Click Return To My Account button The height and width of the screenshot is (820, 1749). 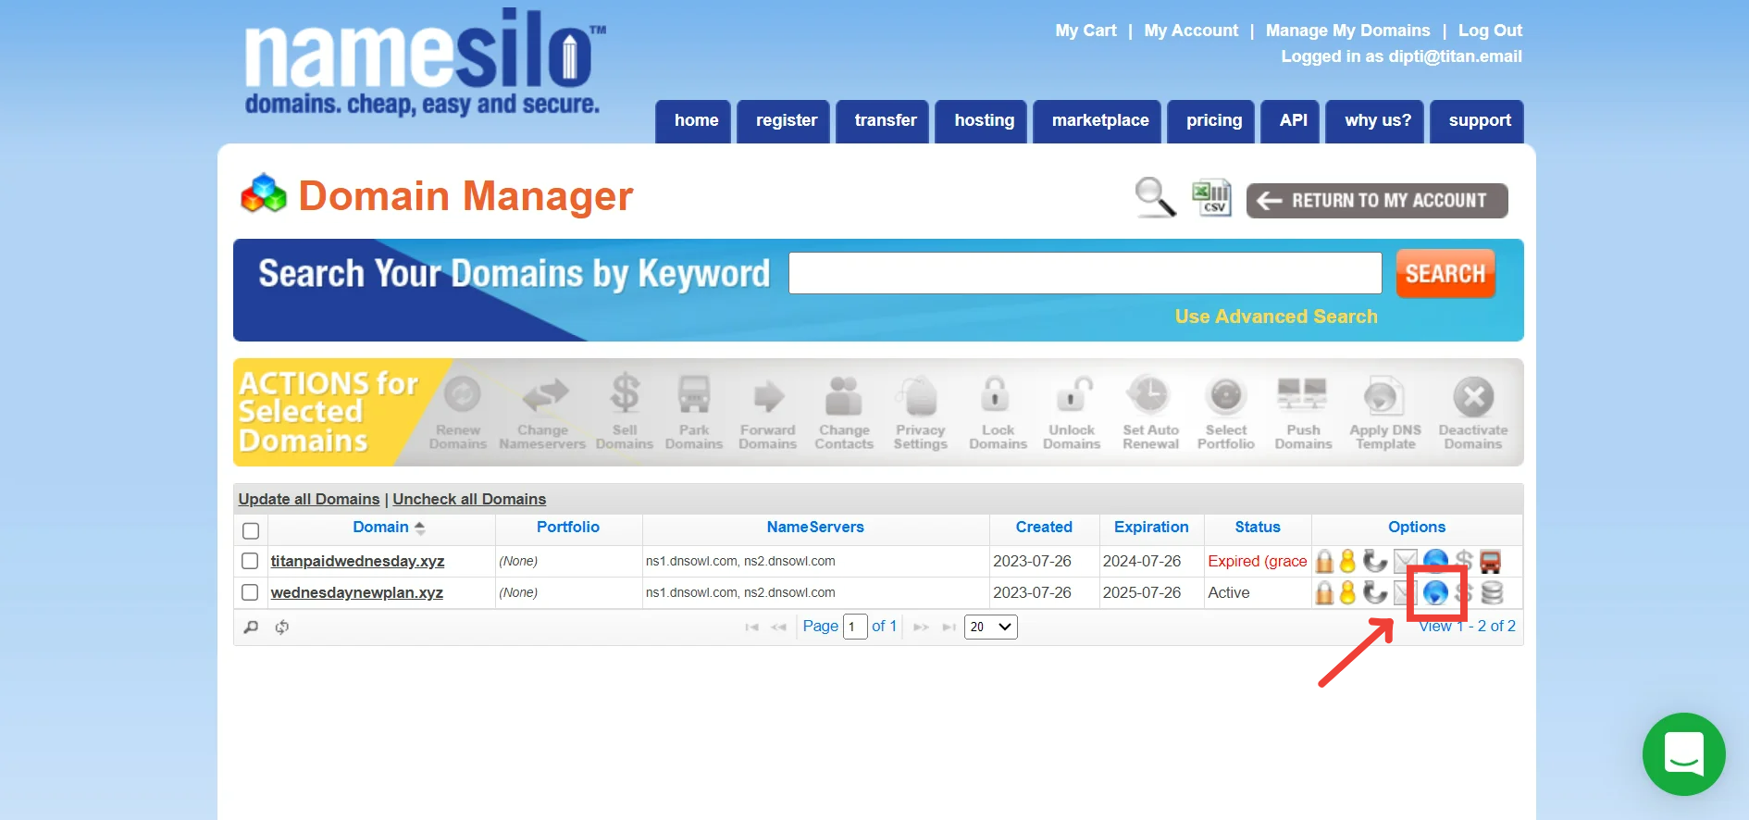coord(1377,201)
